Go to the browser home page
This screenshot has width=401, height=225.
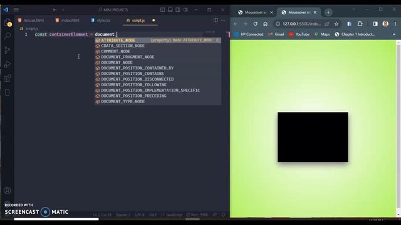pos(266,24)
